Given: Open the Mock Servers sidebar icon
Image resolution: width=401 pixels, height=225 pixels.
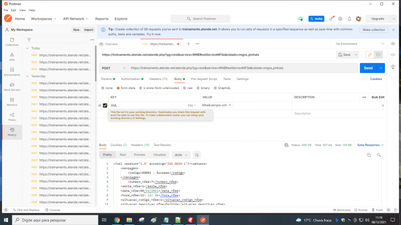Looking at the screenshot, I should (12, 87).
